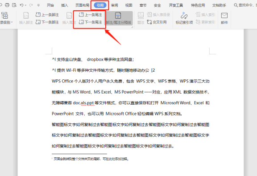Viewport: 257px width, 176px height.
Task: Open the 开发工具 ribbon tab
Action: [x=176, y=5]
